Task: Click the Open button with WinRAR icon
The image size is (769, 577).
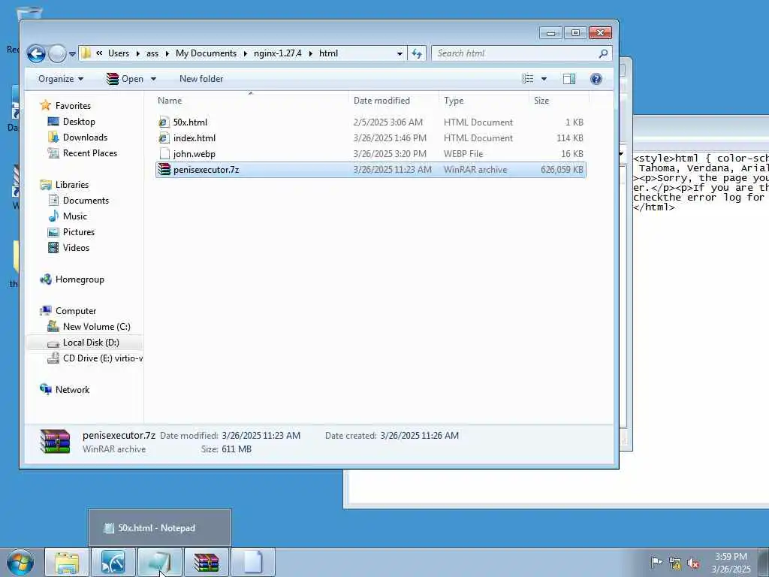Action: [x=125, y=79]
